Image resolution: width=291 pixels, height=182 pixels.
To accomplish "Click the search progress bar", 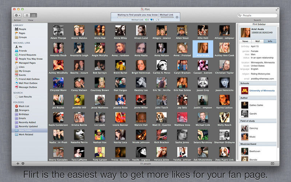I will click(145, 17).
